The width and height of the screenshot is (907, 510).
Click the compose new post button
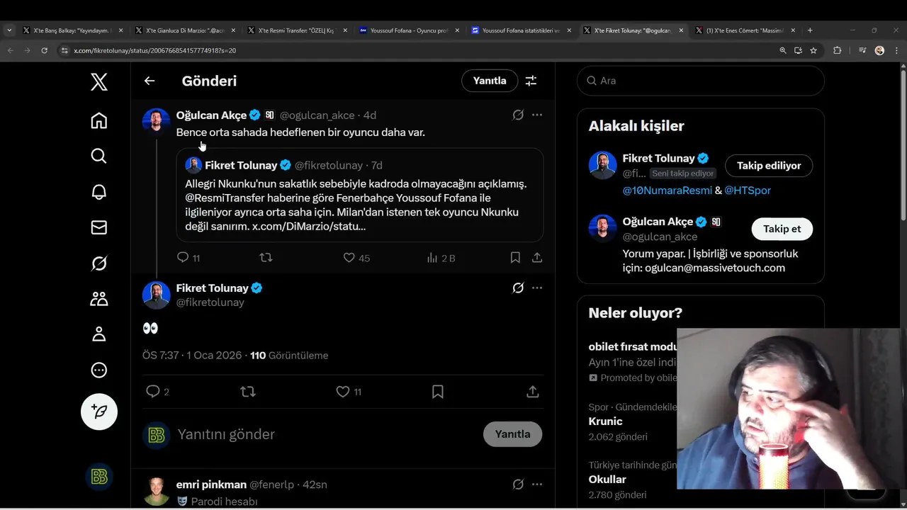pos(99,412)
